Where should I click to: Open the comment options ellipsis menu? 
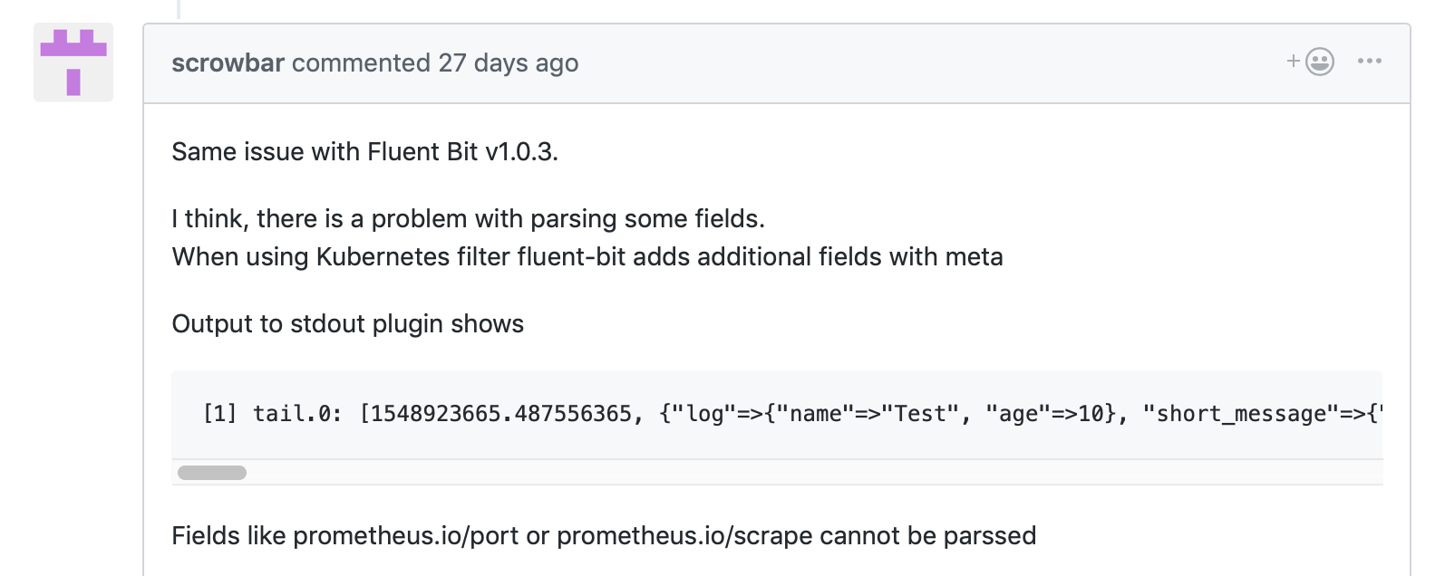point(1369,62)
